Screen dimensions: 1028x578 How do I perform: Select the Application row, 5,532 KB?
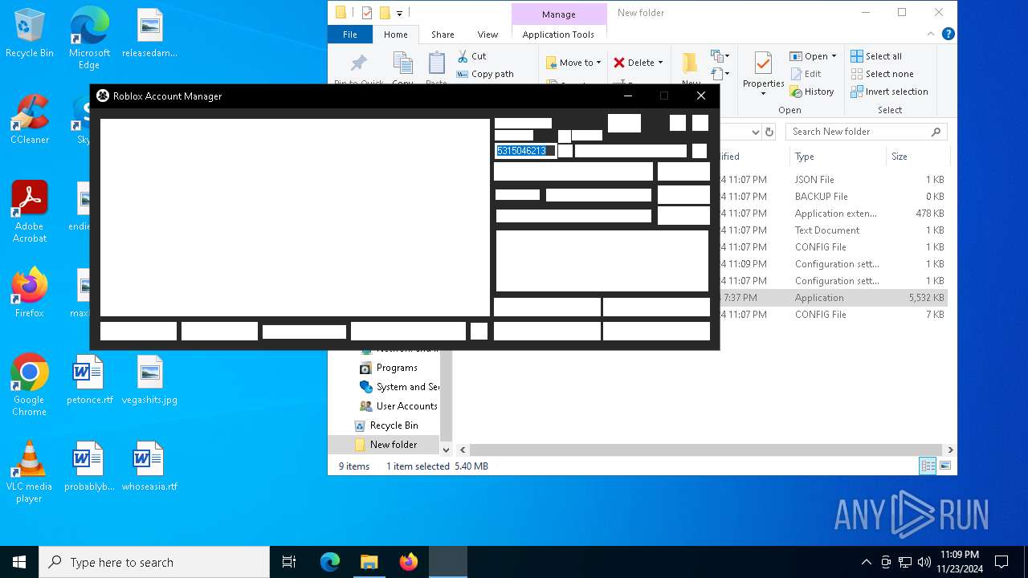click(834, 298)
